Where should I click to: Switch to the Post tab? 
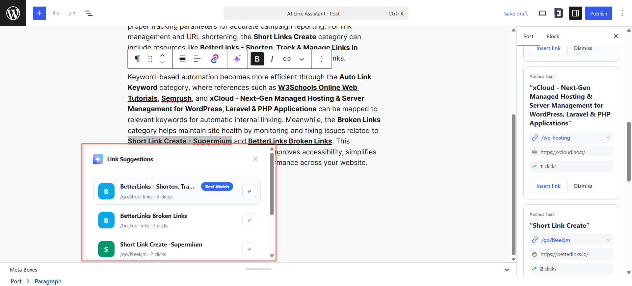(528, 36)
